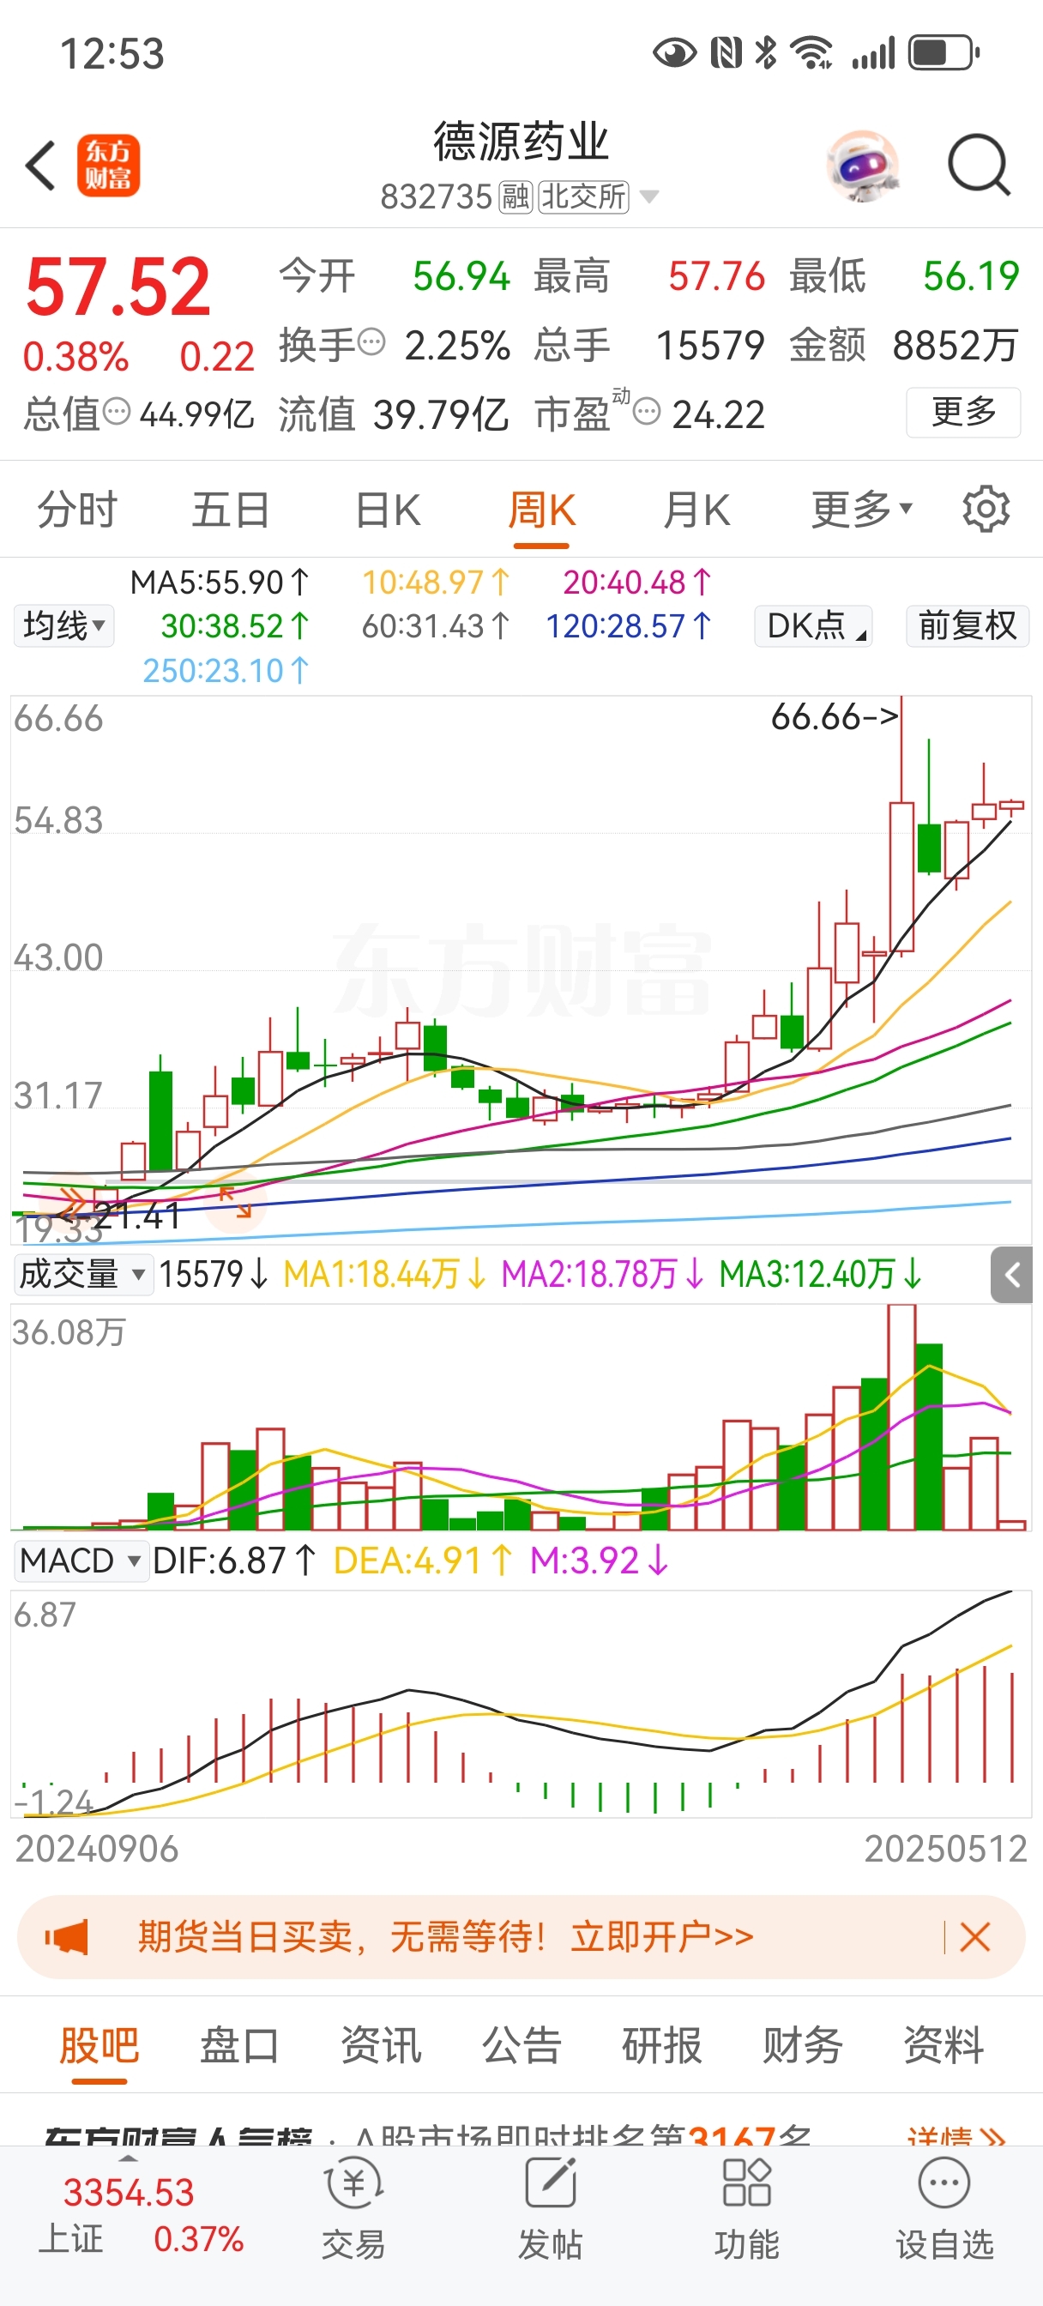
Task: Select the 周K tab
Action: tap(541, 510)
